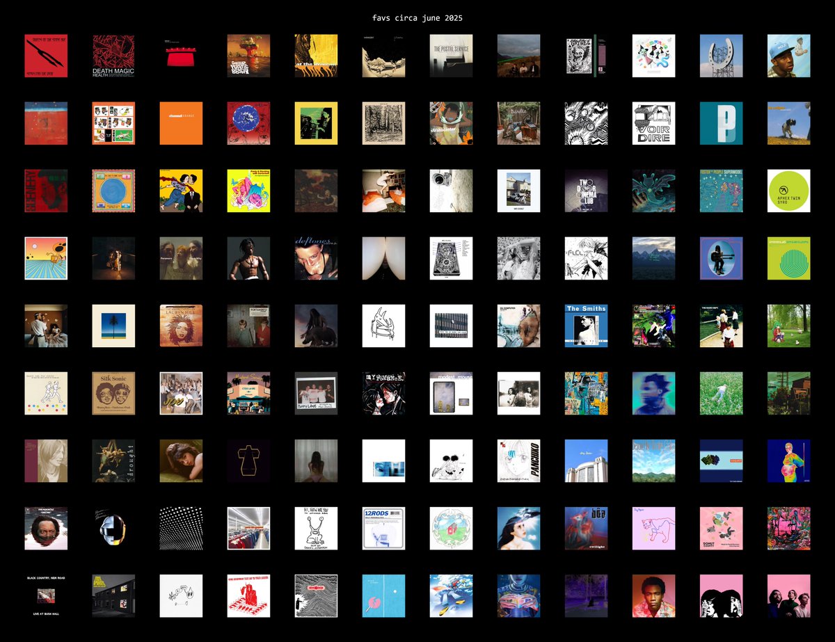Select the white cover with bull head outline

383,326
